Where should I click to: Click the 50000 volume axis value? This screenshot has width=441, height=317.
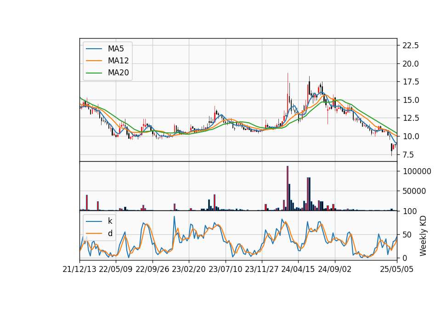pyautogui.click(x=414, y=191)
